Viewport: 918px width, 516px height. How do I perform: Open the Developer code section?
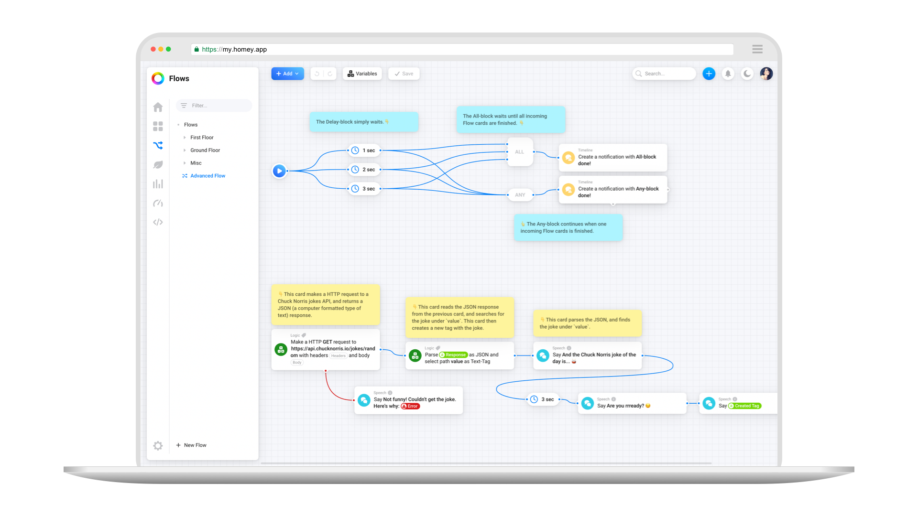click(158, 222)
